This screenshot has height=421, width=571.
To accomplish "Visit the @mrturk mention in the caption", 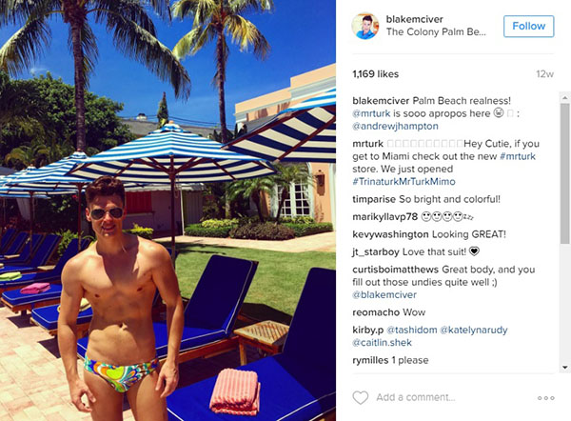I will 371,113.
